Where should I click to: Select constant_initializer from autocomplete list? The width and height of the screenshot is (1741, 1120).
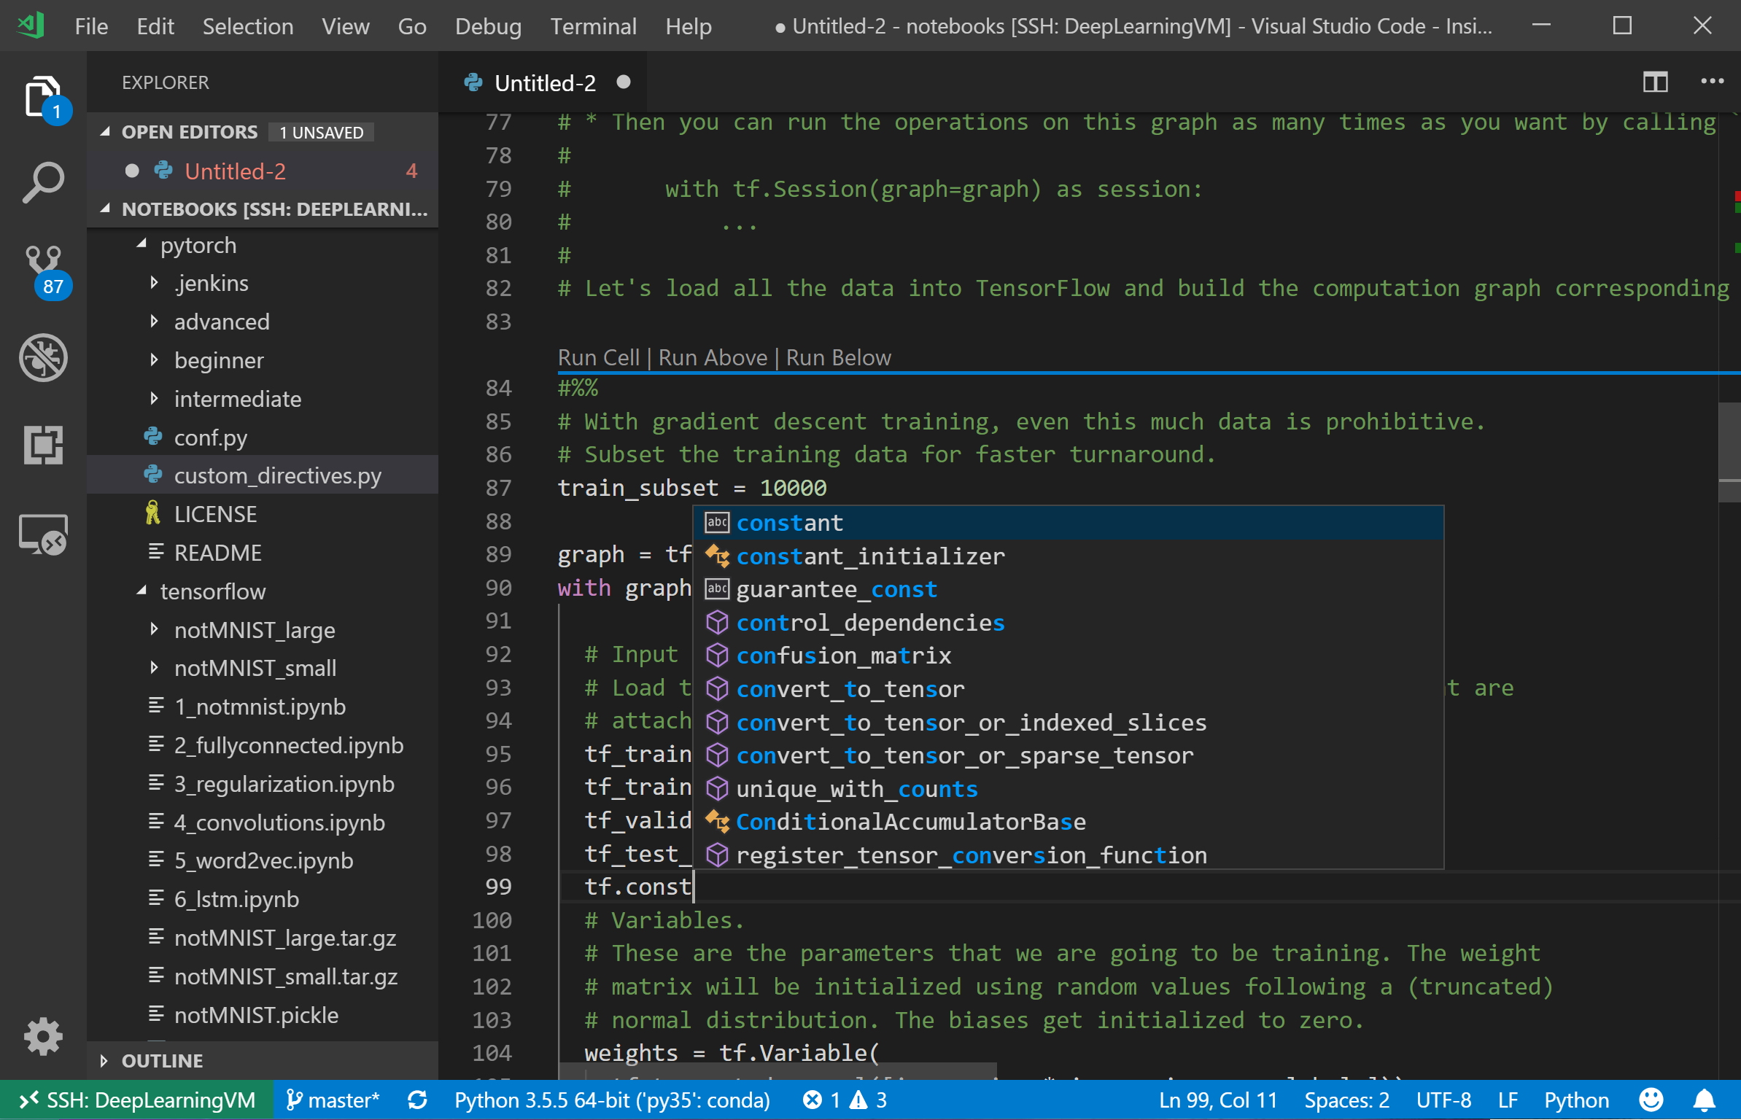870,556
